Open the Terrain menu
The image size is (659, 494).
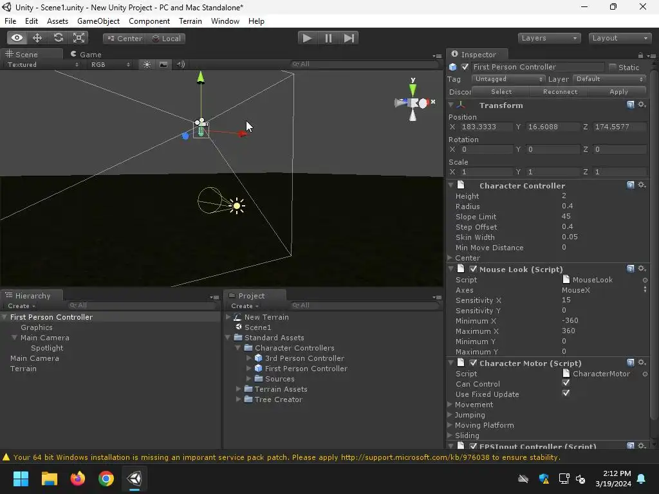coord(190,21)
